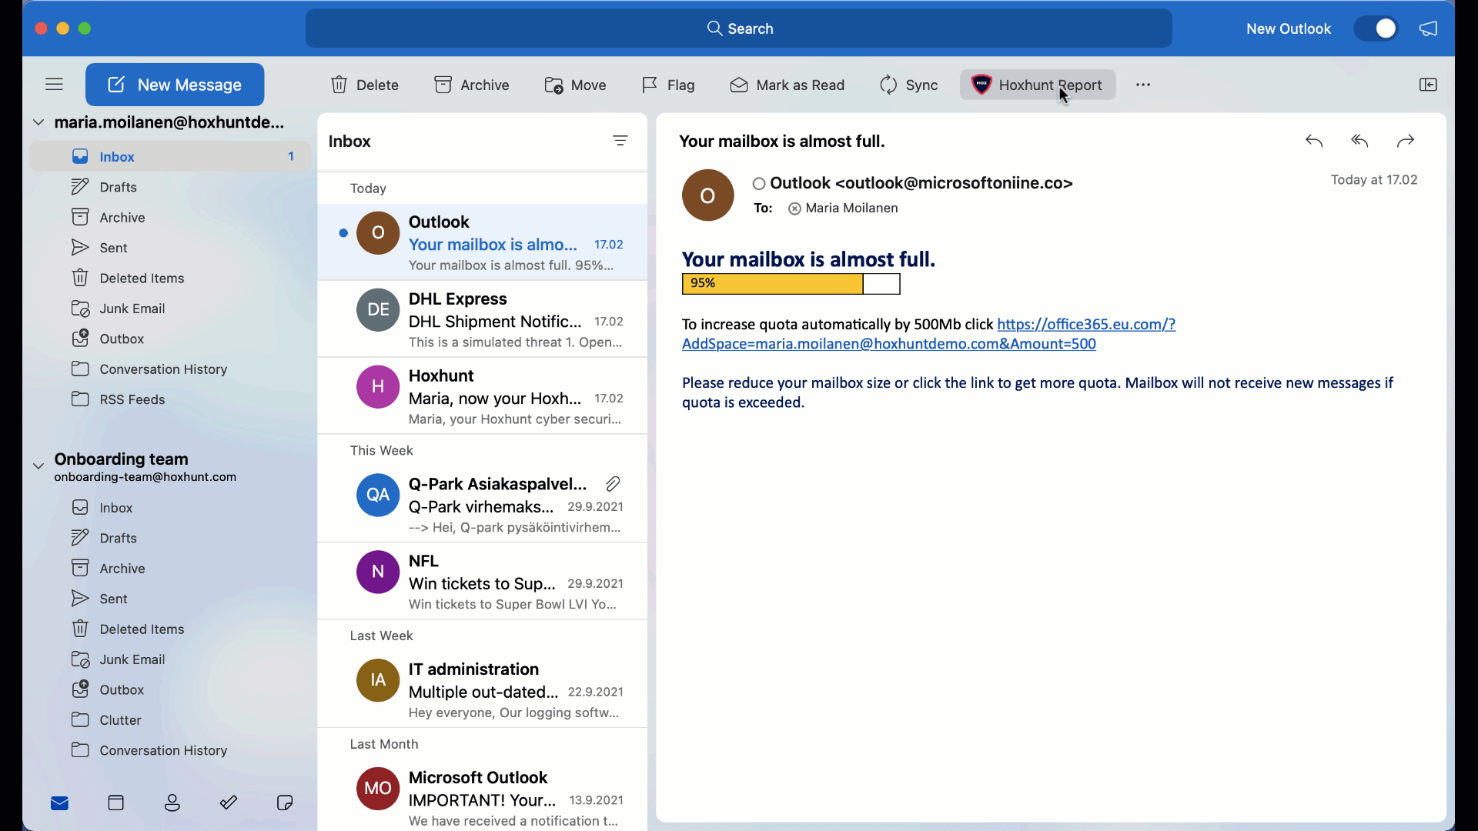Open the Clutter folder

click(170, 719)
